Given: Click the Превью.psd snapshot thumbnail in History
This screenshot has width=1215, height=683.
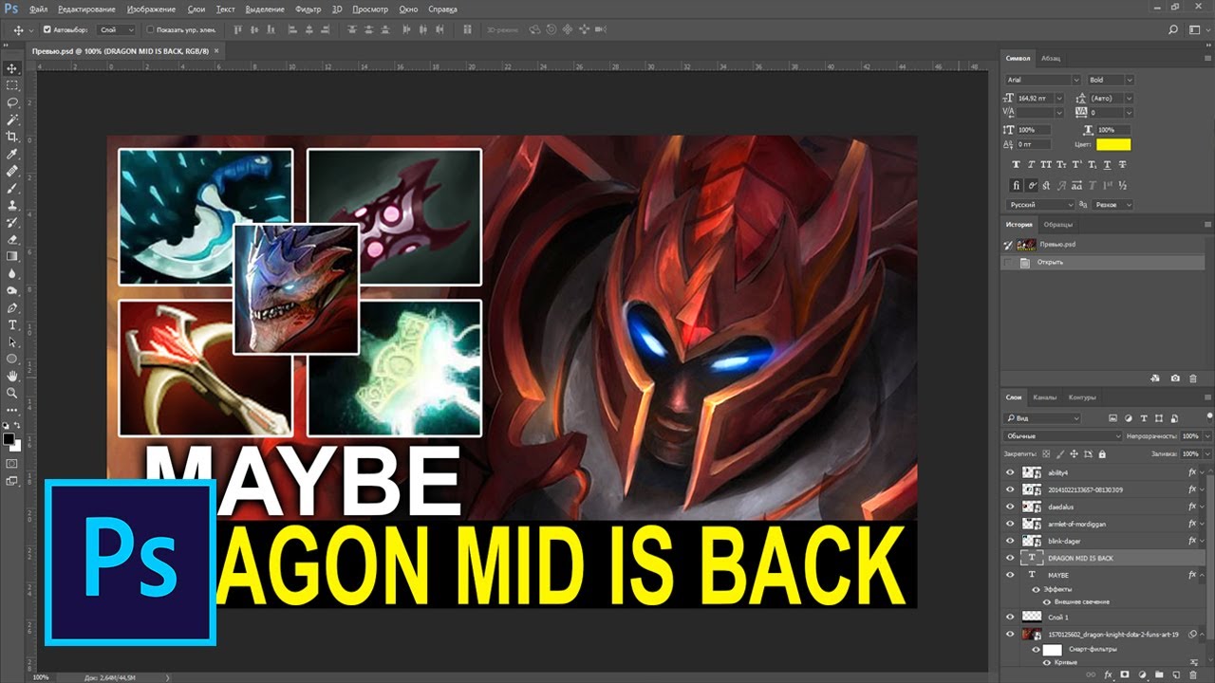Looking at the screenshot, I should (1026, 244).
